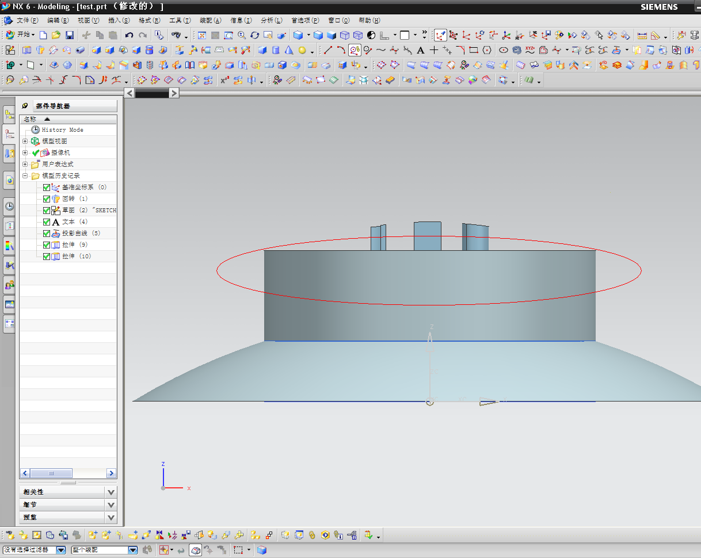Click the Undo arrow in toolbar
701x558 pixels.
129,35
